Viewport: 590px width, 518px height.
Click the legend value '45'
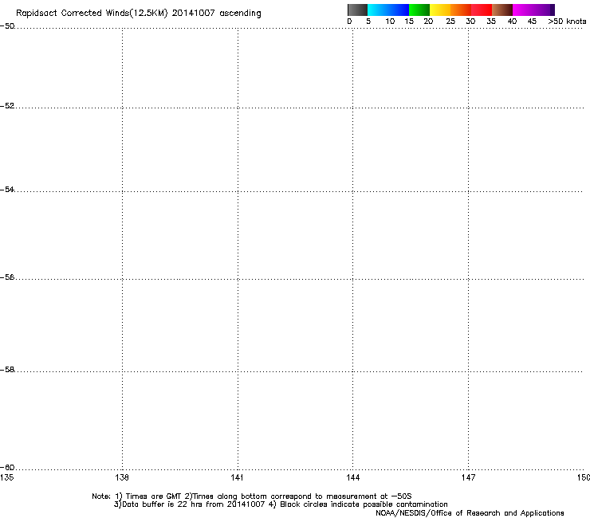pos(532,22)
